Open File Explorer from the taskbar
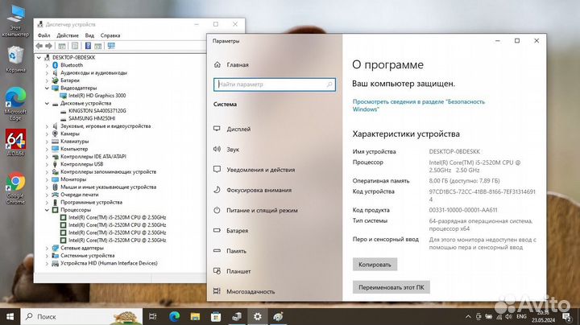 (195, 316)
